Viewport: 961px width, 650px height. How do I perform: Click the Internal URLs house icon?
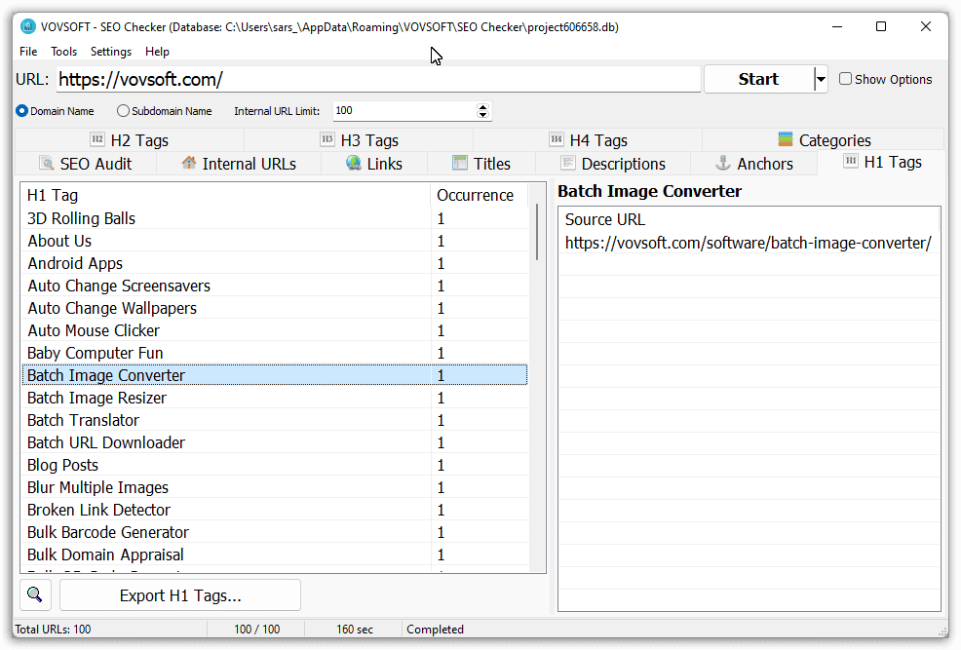[x=189, y=163]
